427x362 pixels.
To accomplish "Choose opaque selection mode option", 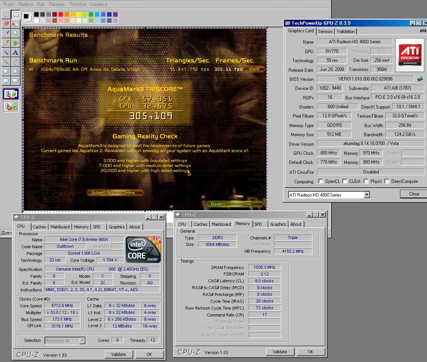I will (11, 94).
